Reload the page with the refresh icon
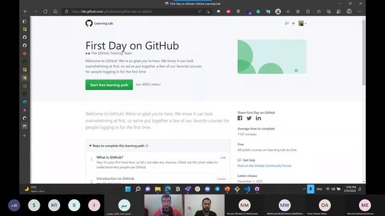 (x=46, y=11)
